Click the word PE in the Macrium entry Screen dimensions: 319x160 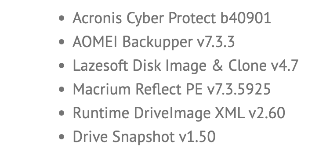[x=194, y=89]
